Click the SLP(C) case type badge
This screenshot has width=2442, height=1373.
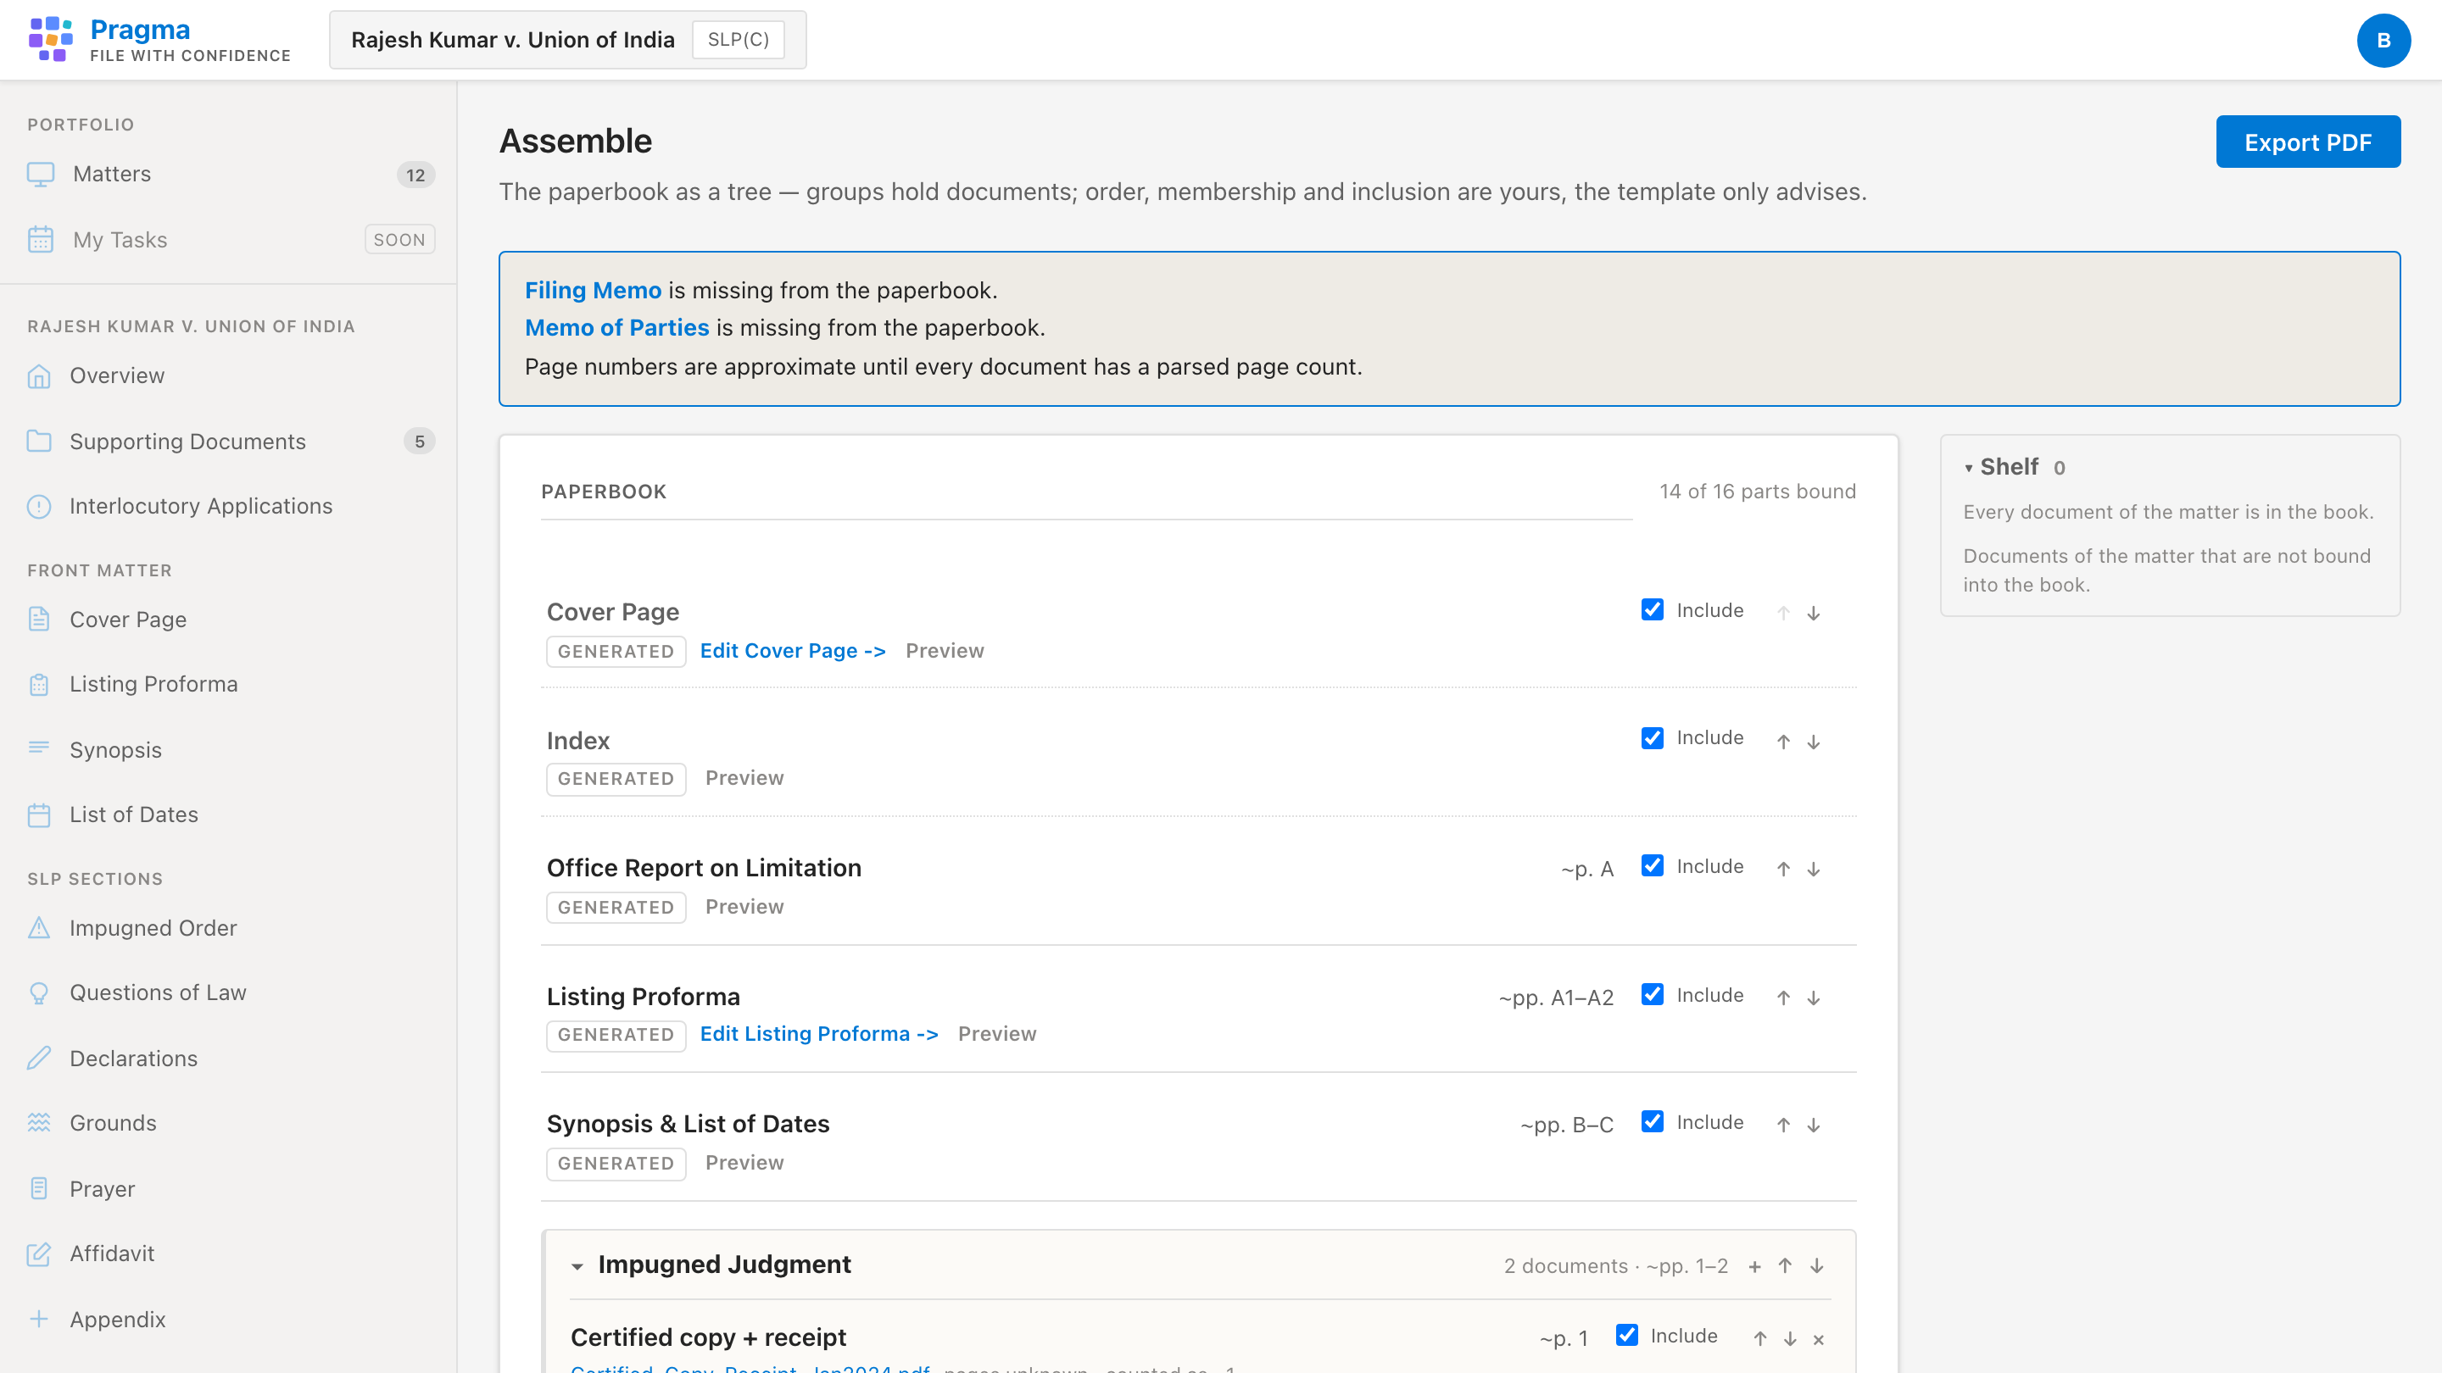[739, 40]
